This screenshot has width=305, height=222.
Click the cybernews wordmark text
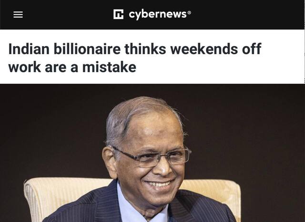[x=157, y=15]
